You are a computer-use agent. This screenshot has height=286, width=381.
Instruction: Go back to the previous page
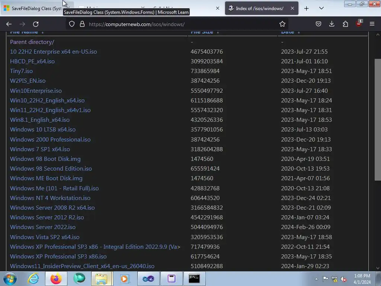click(9, 24)
